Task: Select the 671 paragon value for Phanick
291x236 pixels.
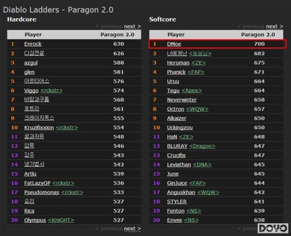Action: click(x=259, y=72)
